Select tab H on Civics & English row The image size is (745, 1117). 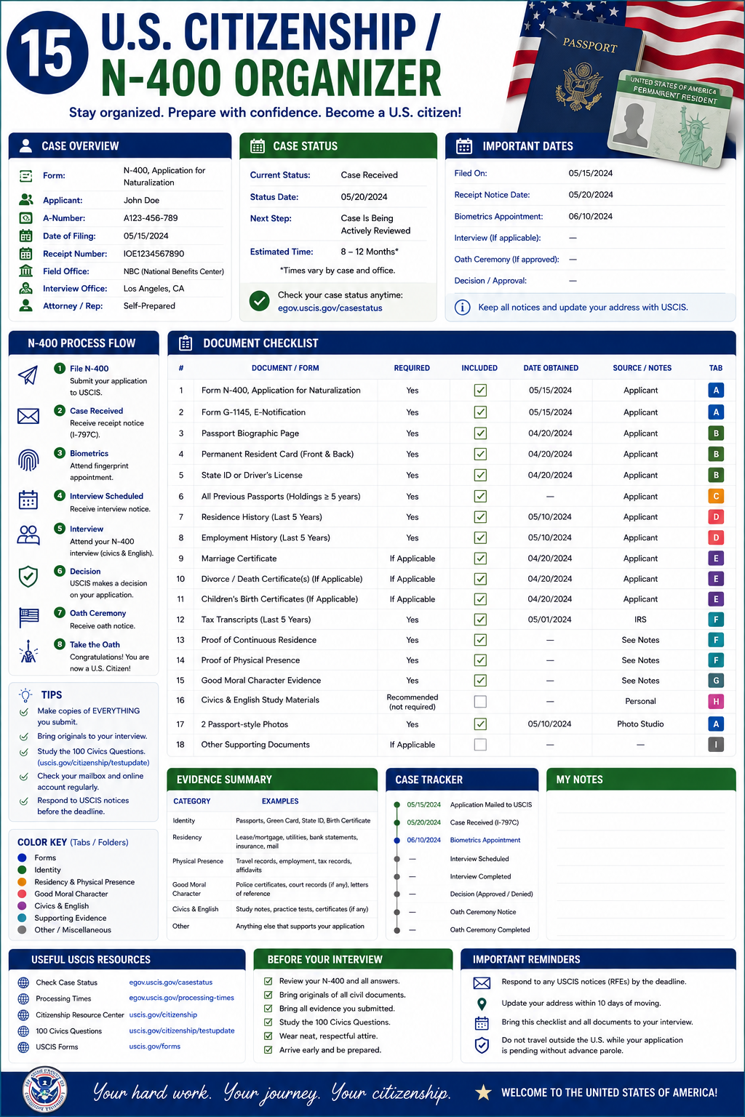point(716,702)
